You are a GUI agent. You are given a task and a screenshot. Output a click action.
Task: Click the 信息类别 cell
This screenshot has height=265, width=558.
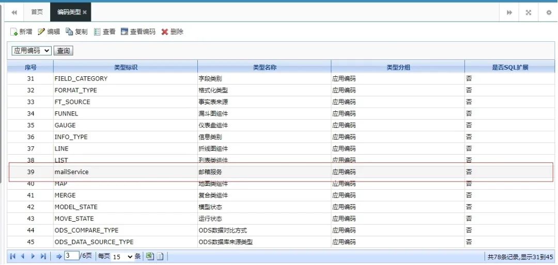click(265, 137)
